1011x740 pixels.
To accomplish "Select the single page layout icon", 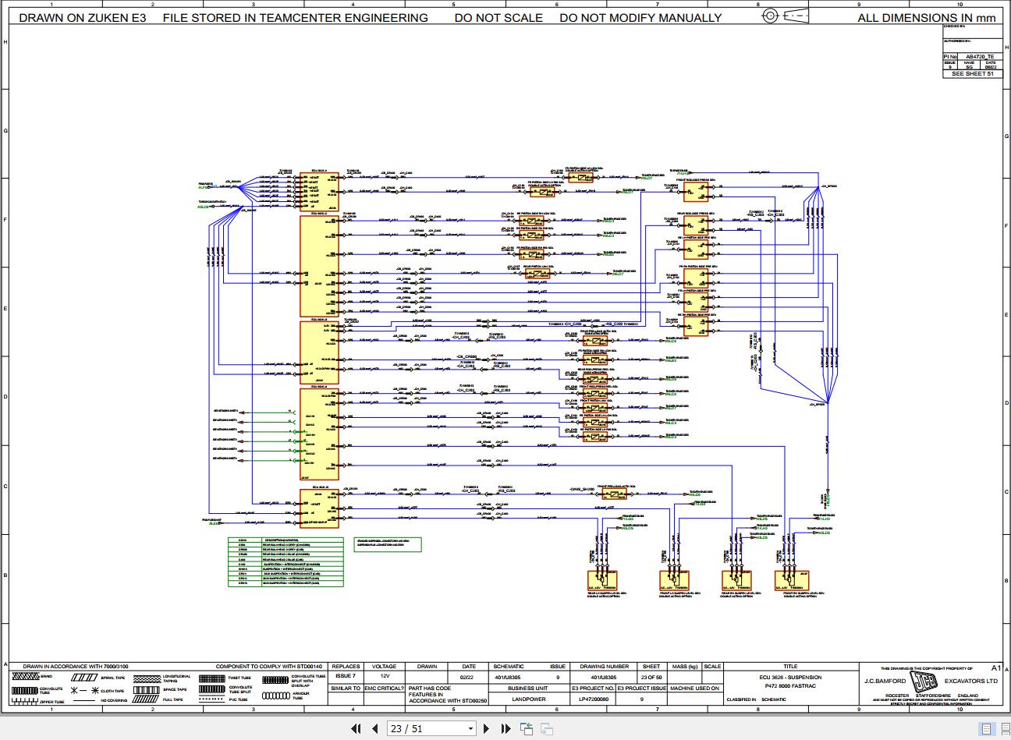I will click(985, 729).
